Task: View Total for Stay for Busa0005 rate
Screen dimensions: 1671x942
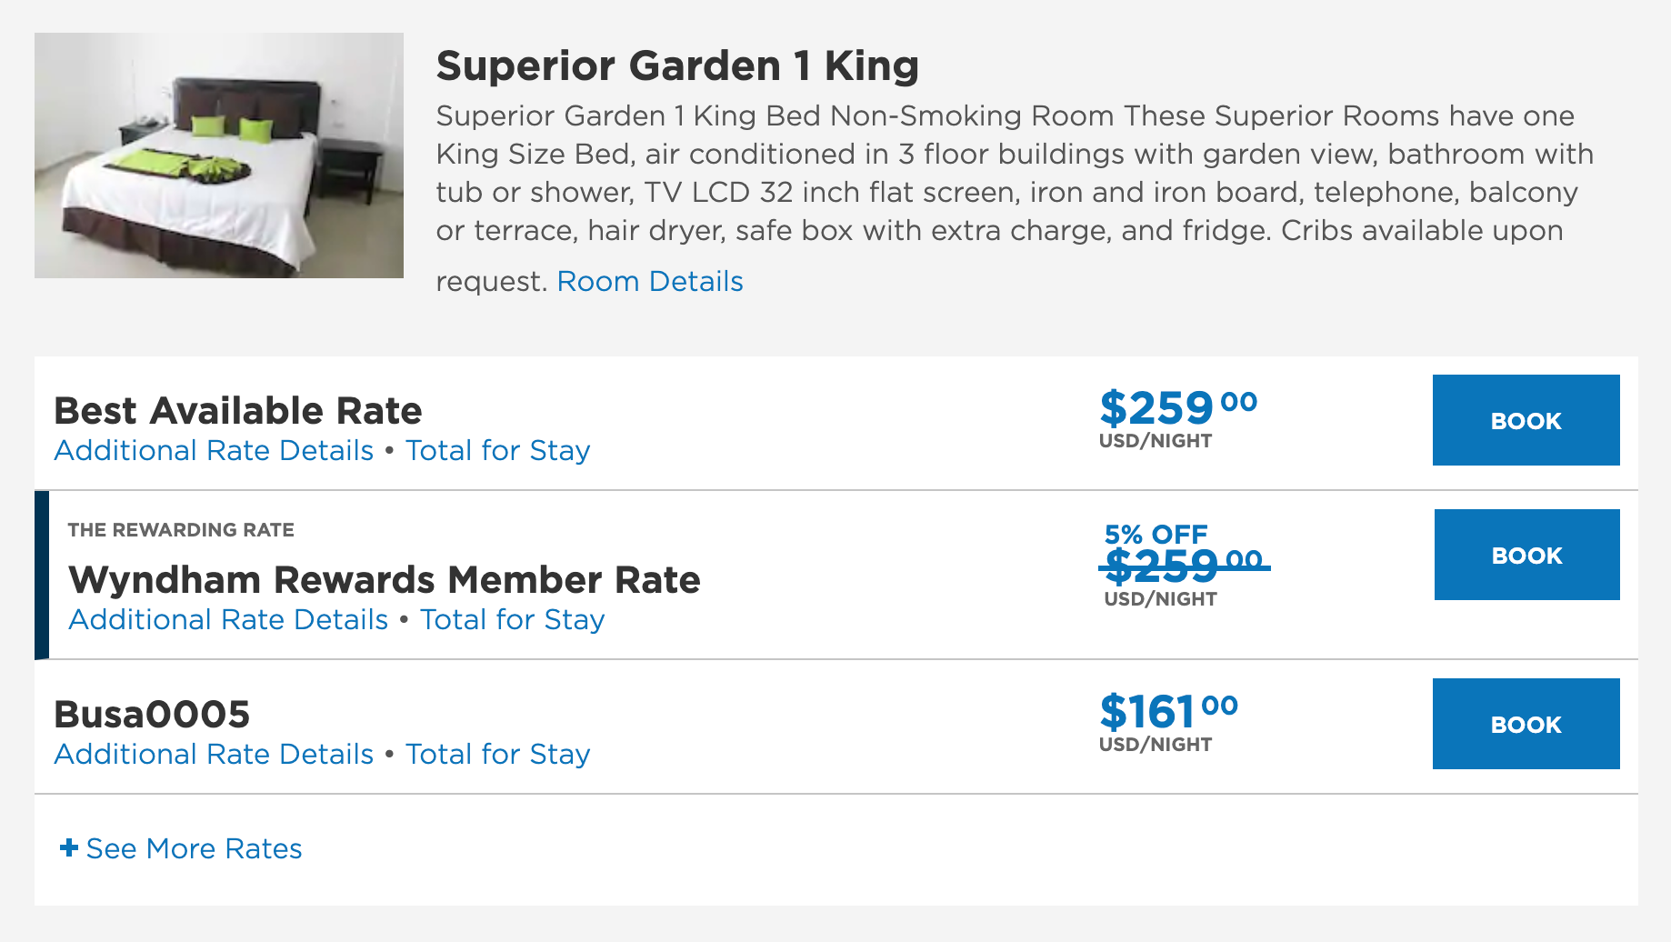Action: click(497, 755)
